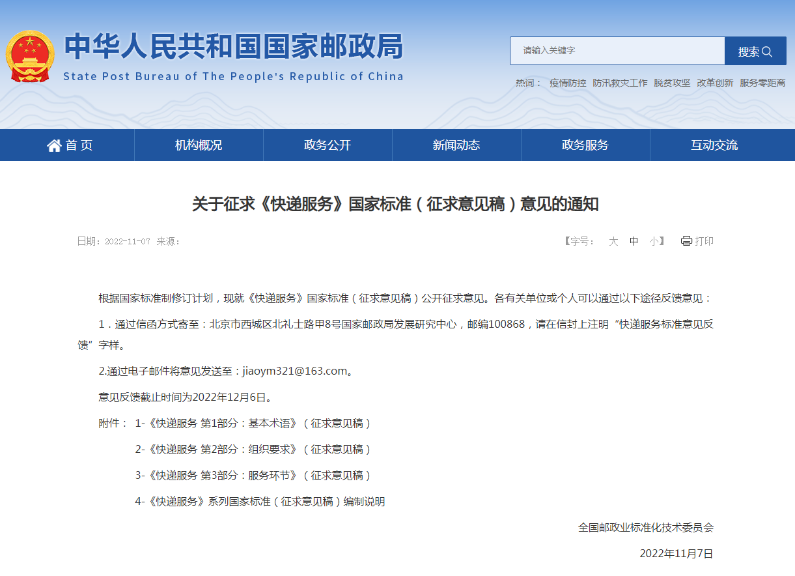The height and width of the screenshot is (576, 795).
Task: Open the 新闻动态 navigation tab
Action: click(x=456, y=145)
